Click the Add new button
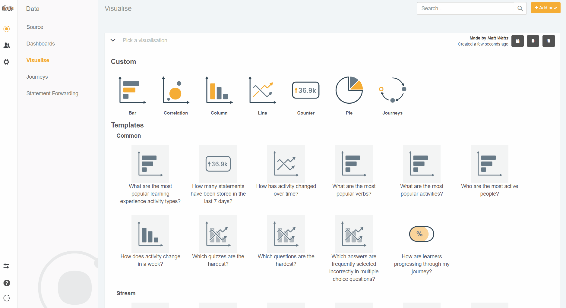The height and width of the screenshot is (308, 566). coord(545,8)
